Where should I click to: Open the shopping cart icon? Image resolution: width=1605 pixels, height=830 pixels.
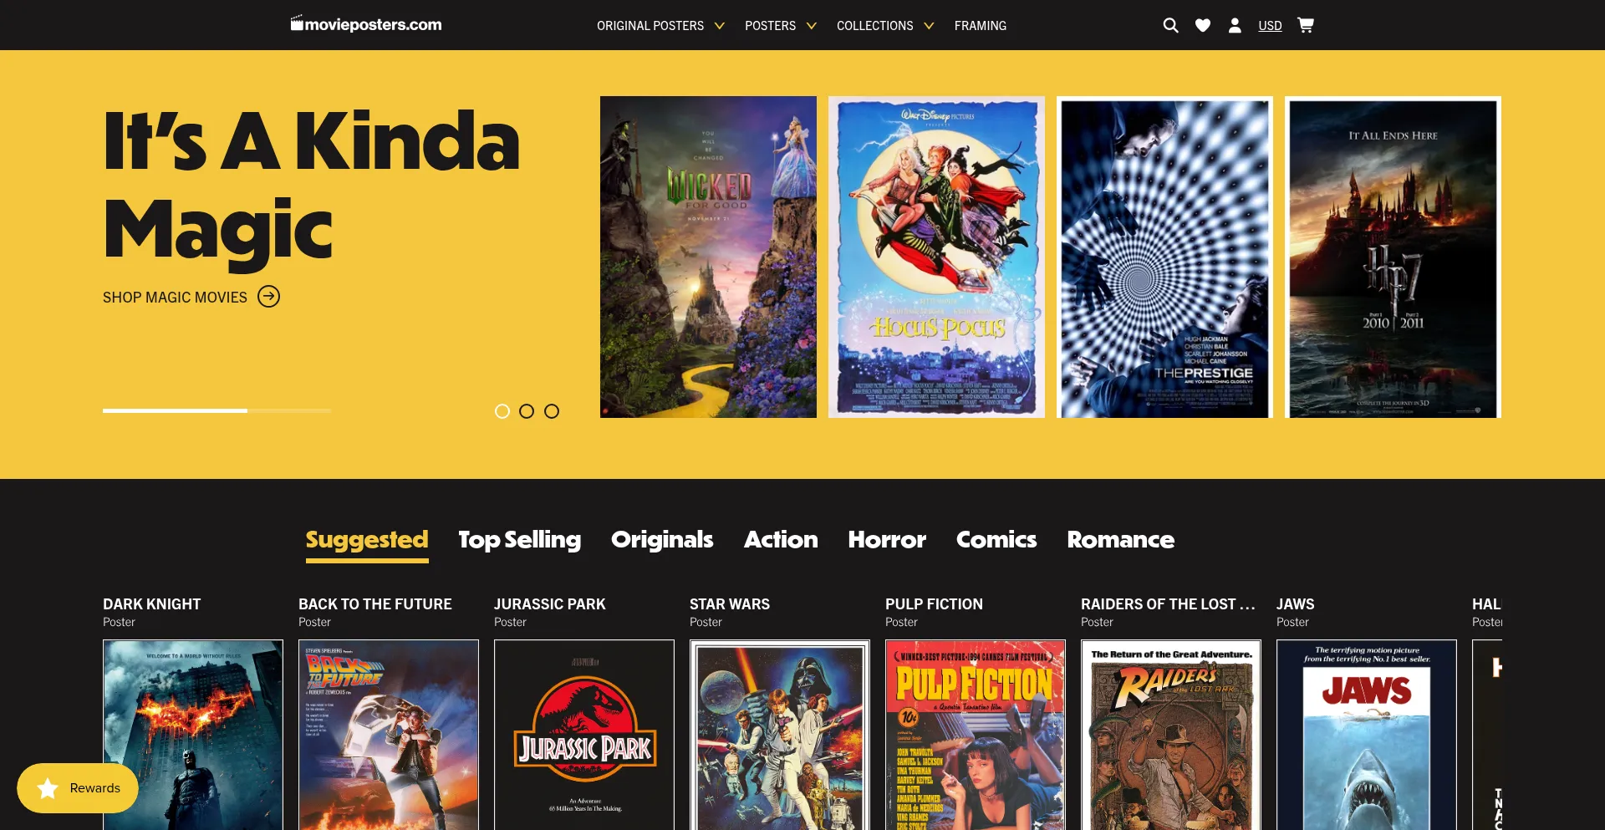click(x=1306, y=25)
